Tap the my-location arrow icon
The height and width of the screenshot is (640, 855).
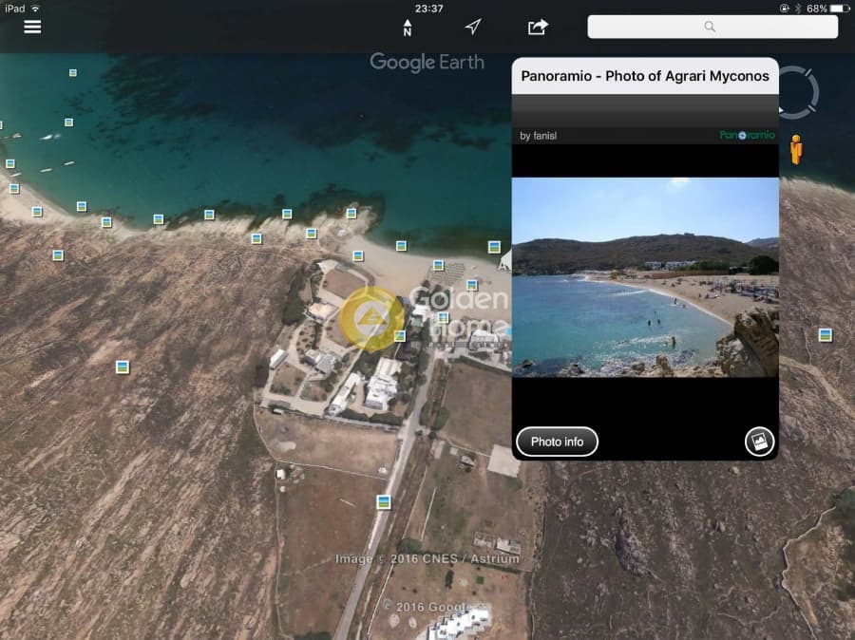[473, 27]
